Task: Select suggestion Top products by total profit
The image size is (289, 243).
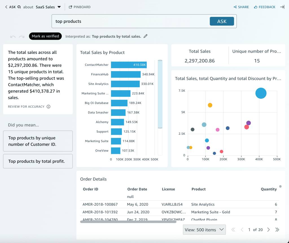Action: pos(38,161)
